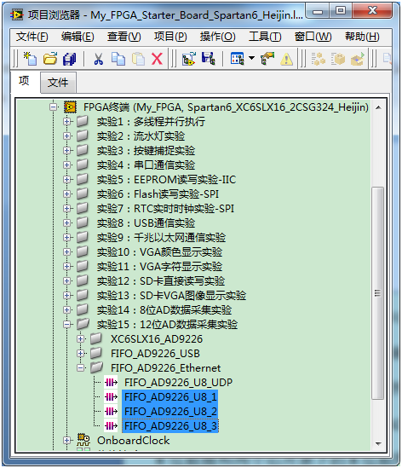Image resolution: width=402 pixels, height=468 pixels.
Task: Cut selection with the scissors icon
Action: [99, 59]
